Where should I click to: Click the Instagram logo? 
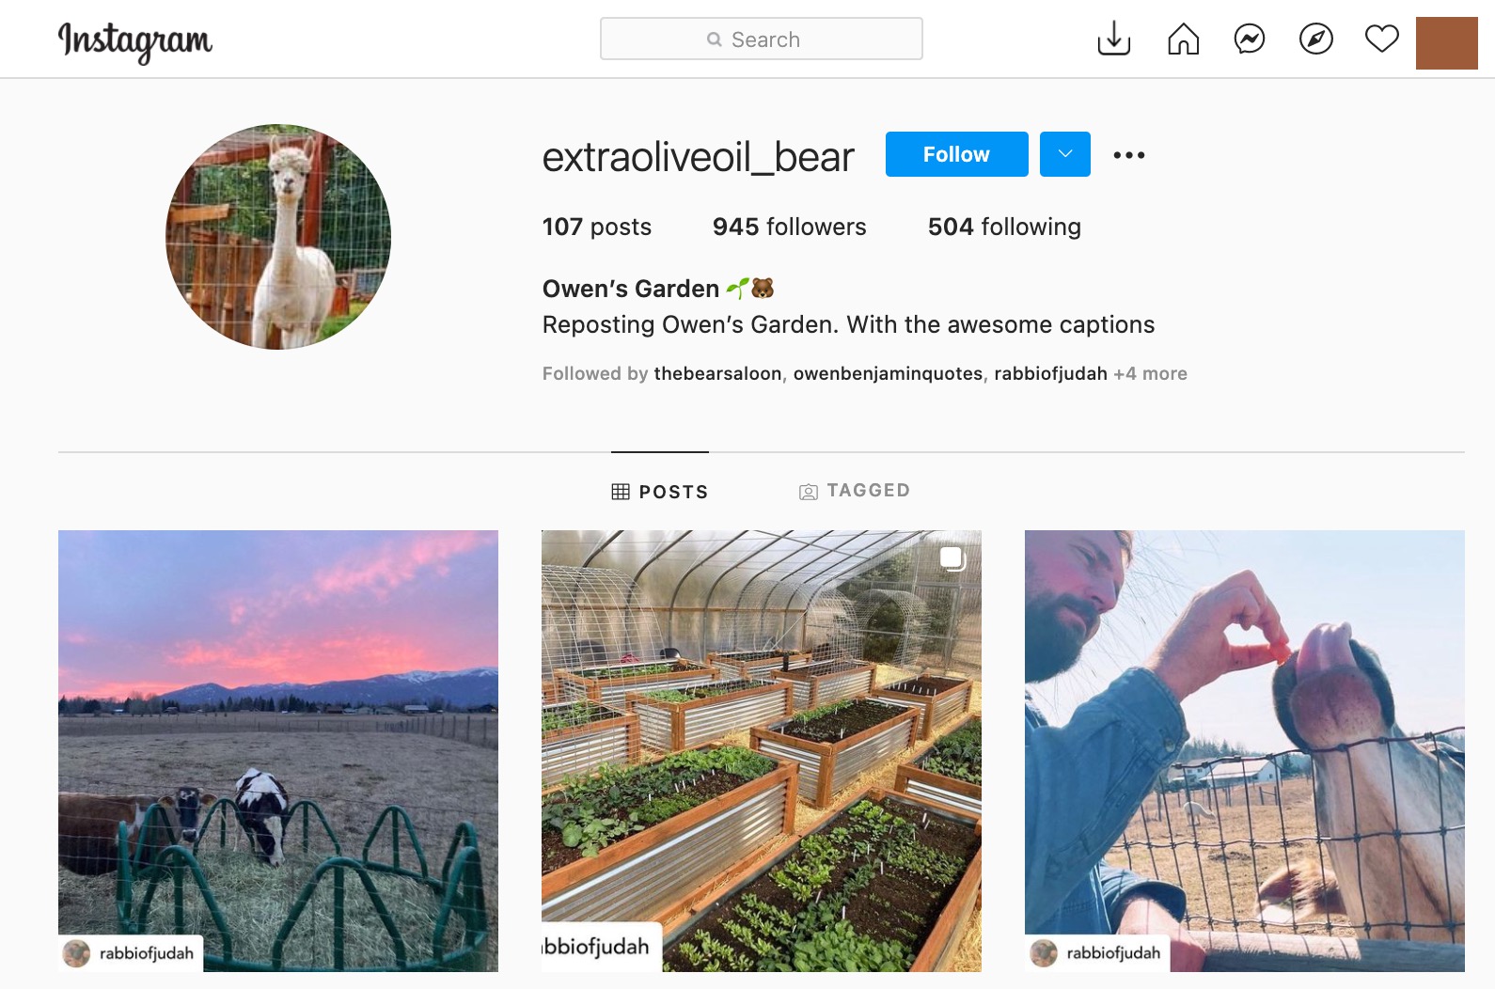135,40
